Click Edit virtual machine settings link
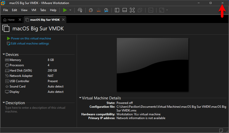The image size is (229, 133). [x=30, y=43]
